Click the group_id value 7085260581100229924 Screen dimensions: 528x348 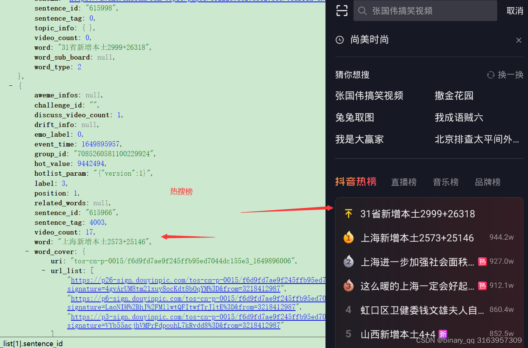pyautogui.click(x=113, y=154)
